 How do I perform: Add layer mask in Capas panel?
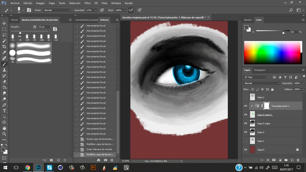(274, 160)
